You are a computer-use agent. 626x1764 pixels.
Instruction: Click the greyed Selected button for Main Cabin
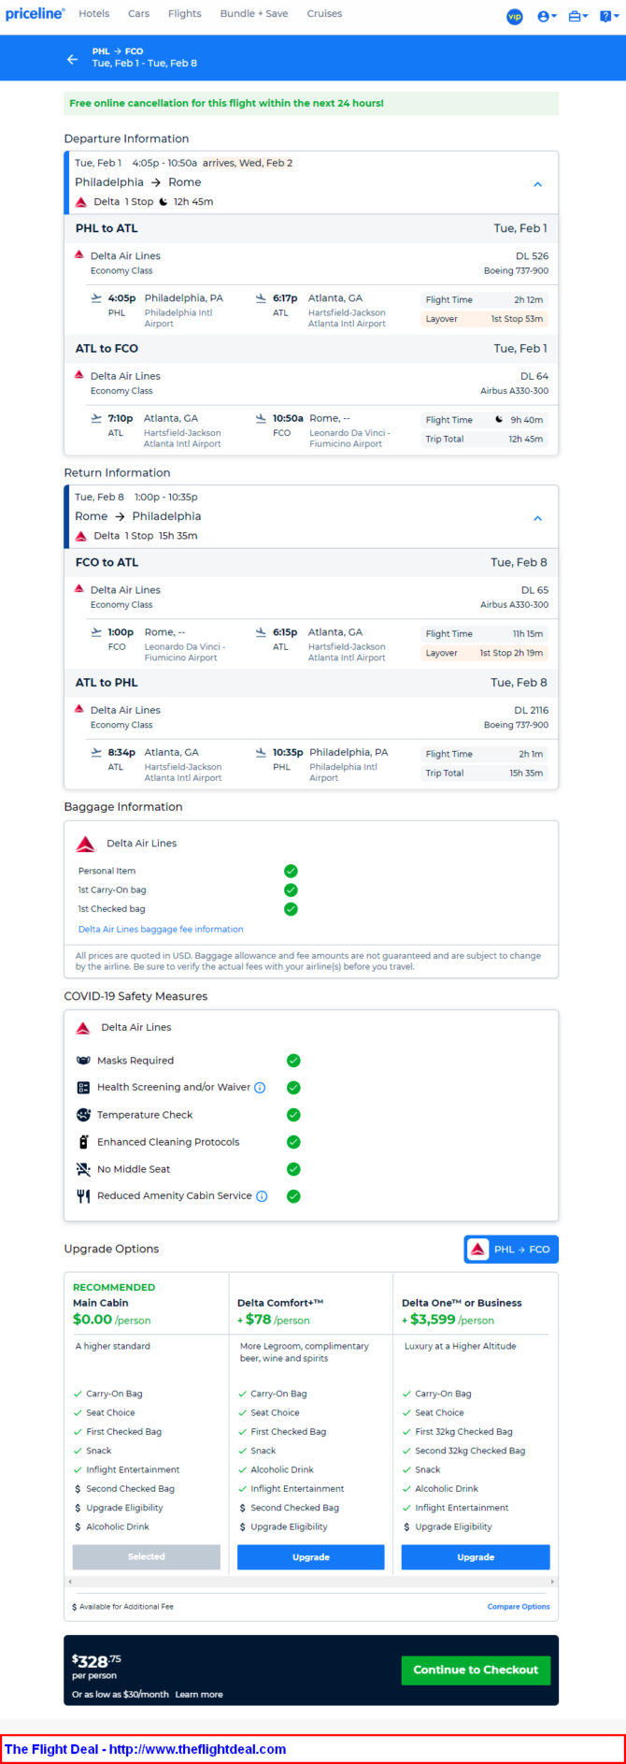click(147, 1556)
